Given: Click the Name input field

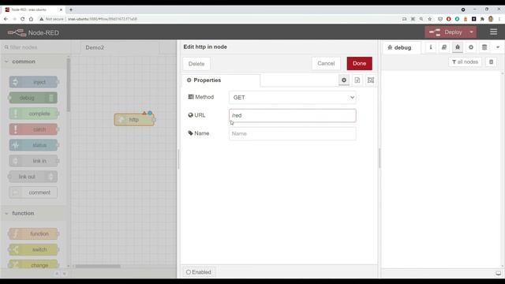Looking at the screenshot, I should click(x=293, y=133).
